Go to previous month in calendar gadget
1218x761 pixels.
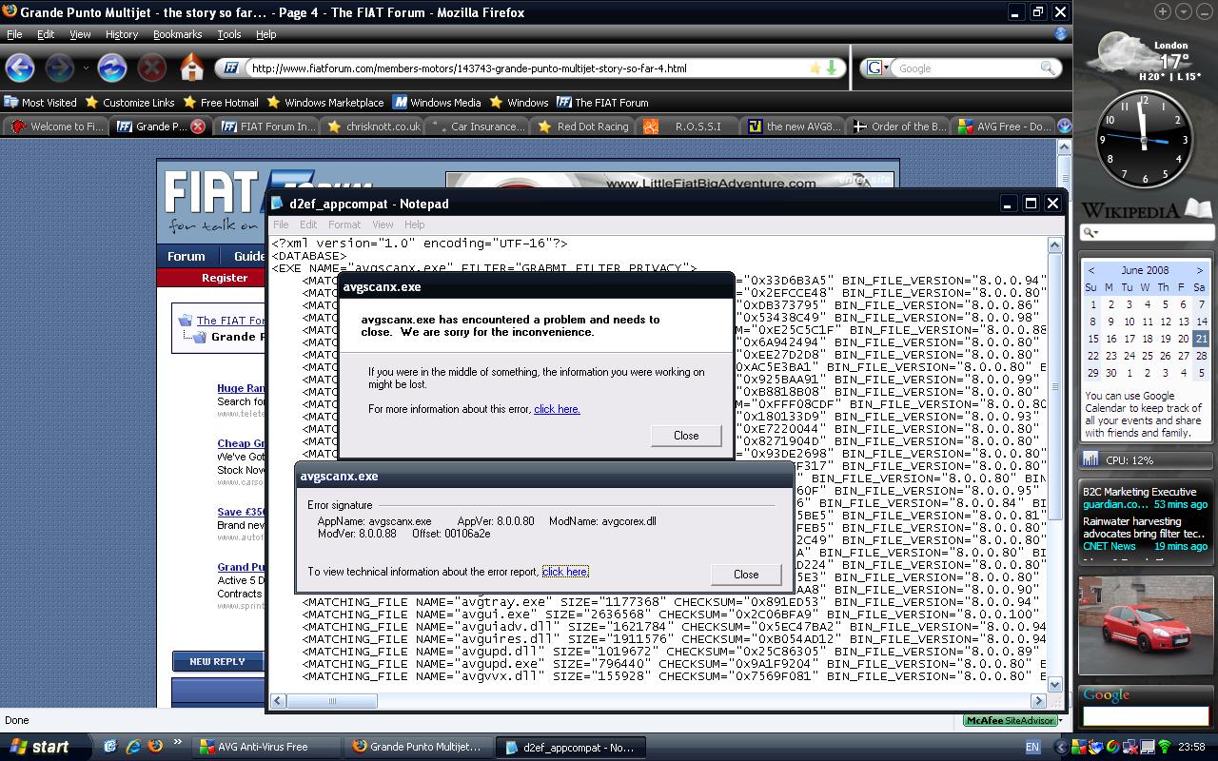[1090, 270]
